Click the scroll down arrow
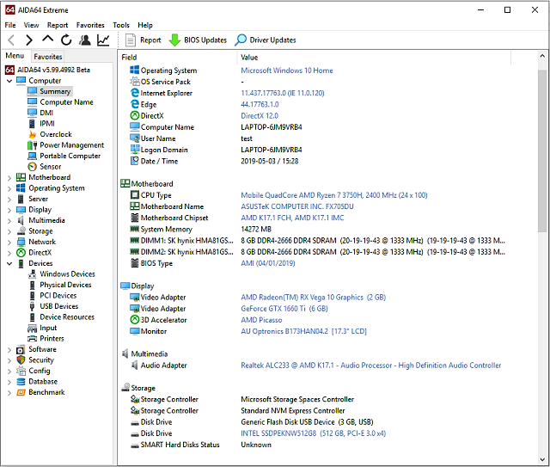550x467 pixels. [542, 459]
